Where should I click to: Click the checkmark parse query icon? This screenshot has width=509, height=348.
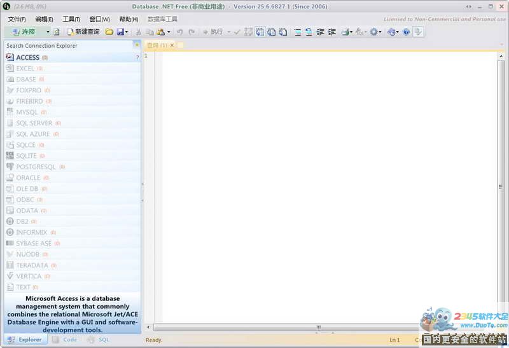click(x=237, y=32)
